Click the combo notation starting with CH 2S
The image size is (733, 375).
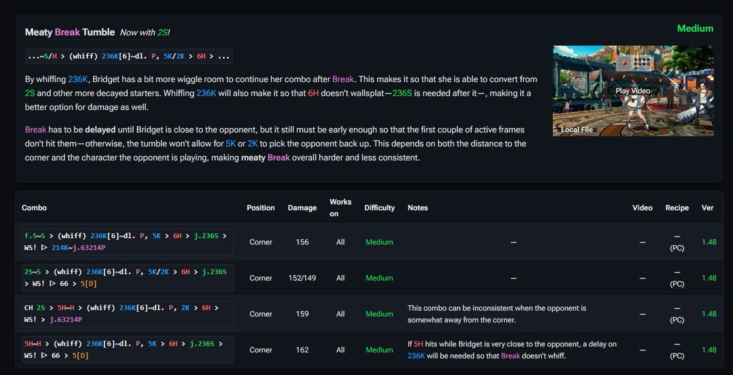click(x=128, y=314)
